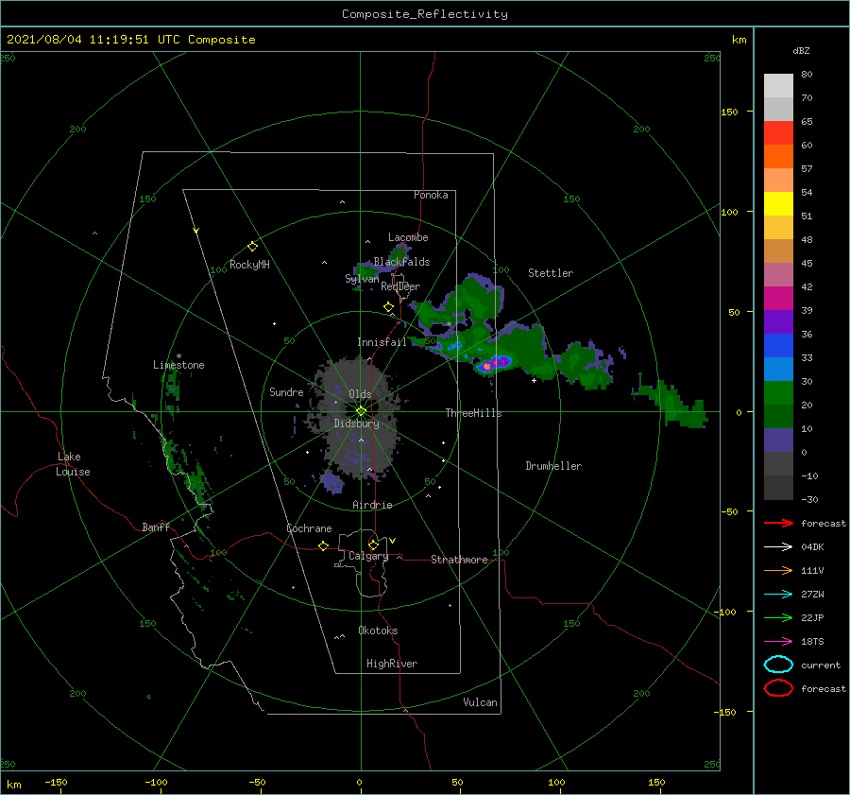
Task: Click the yellow diamond marker above Calgary
Action: [373, 544]
